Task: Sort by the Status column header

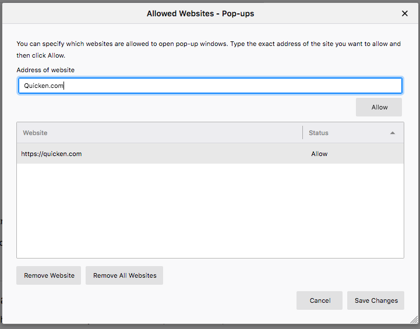Action: [x=353, y=133]
